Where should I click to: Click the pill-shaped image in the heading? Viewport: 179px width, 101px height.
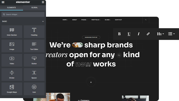[x=77, y=45]
